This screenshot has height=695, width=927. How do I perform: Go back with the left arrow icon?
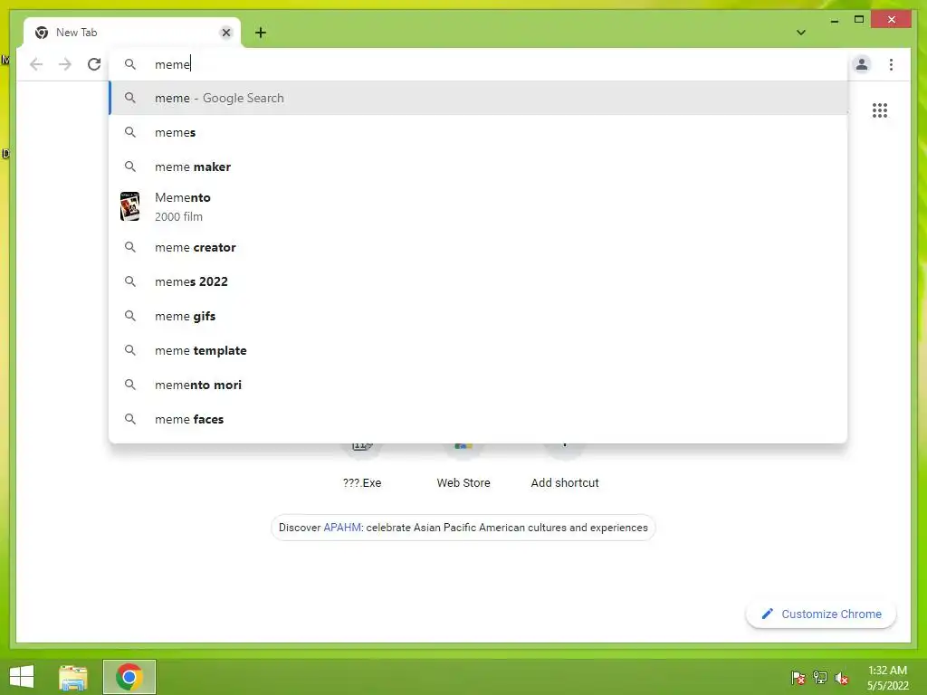pos(36,64)
